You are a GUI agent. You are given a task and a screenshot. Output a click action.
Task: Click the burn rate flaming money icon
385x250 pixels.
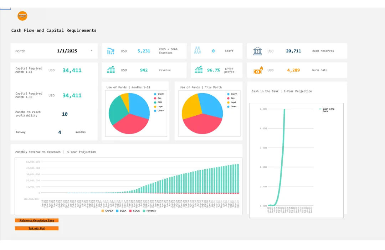pyautogui.click(x=258, y=70)
